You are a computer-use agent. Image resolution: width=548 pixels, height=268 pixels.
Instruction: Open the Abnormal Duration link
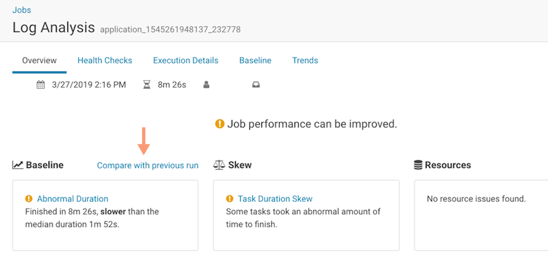click(72, 199)
